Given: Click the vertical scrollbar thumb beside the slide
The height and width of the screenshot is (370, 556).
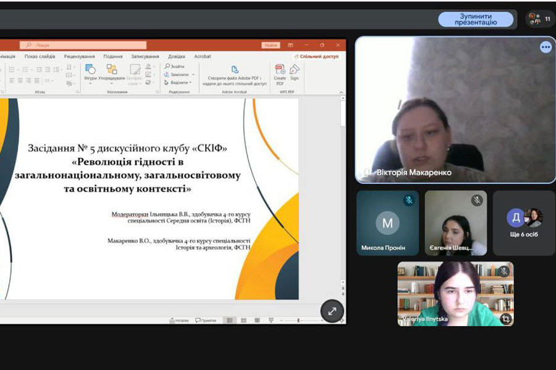Looking at the screenshot, I should click(343, 114).
